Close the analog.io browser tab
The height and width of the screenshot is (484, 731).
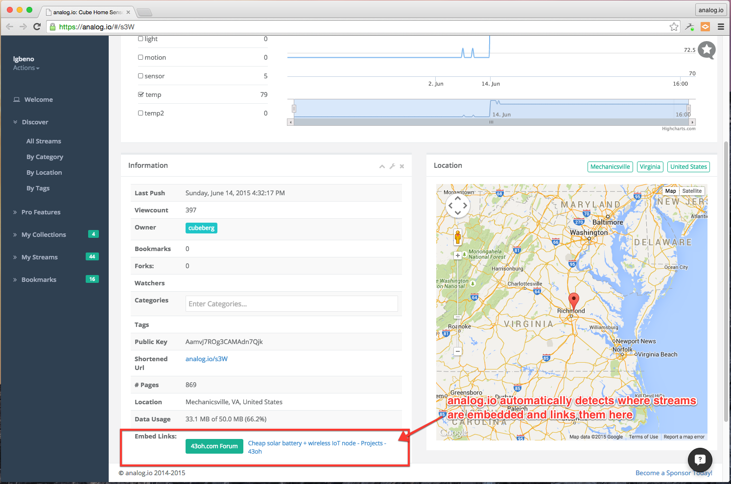click(128, 12)
